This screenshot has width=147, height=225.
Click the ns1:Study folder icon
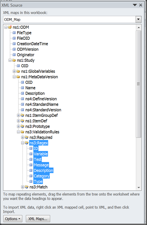tap(14, 60)
